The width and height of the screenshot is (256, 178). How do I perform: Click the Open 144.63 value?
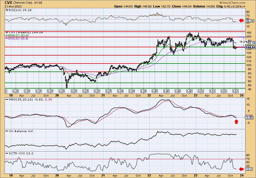click(x=123, y=6)
